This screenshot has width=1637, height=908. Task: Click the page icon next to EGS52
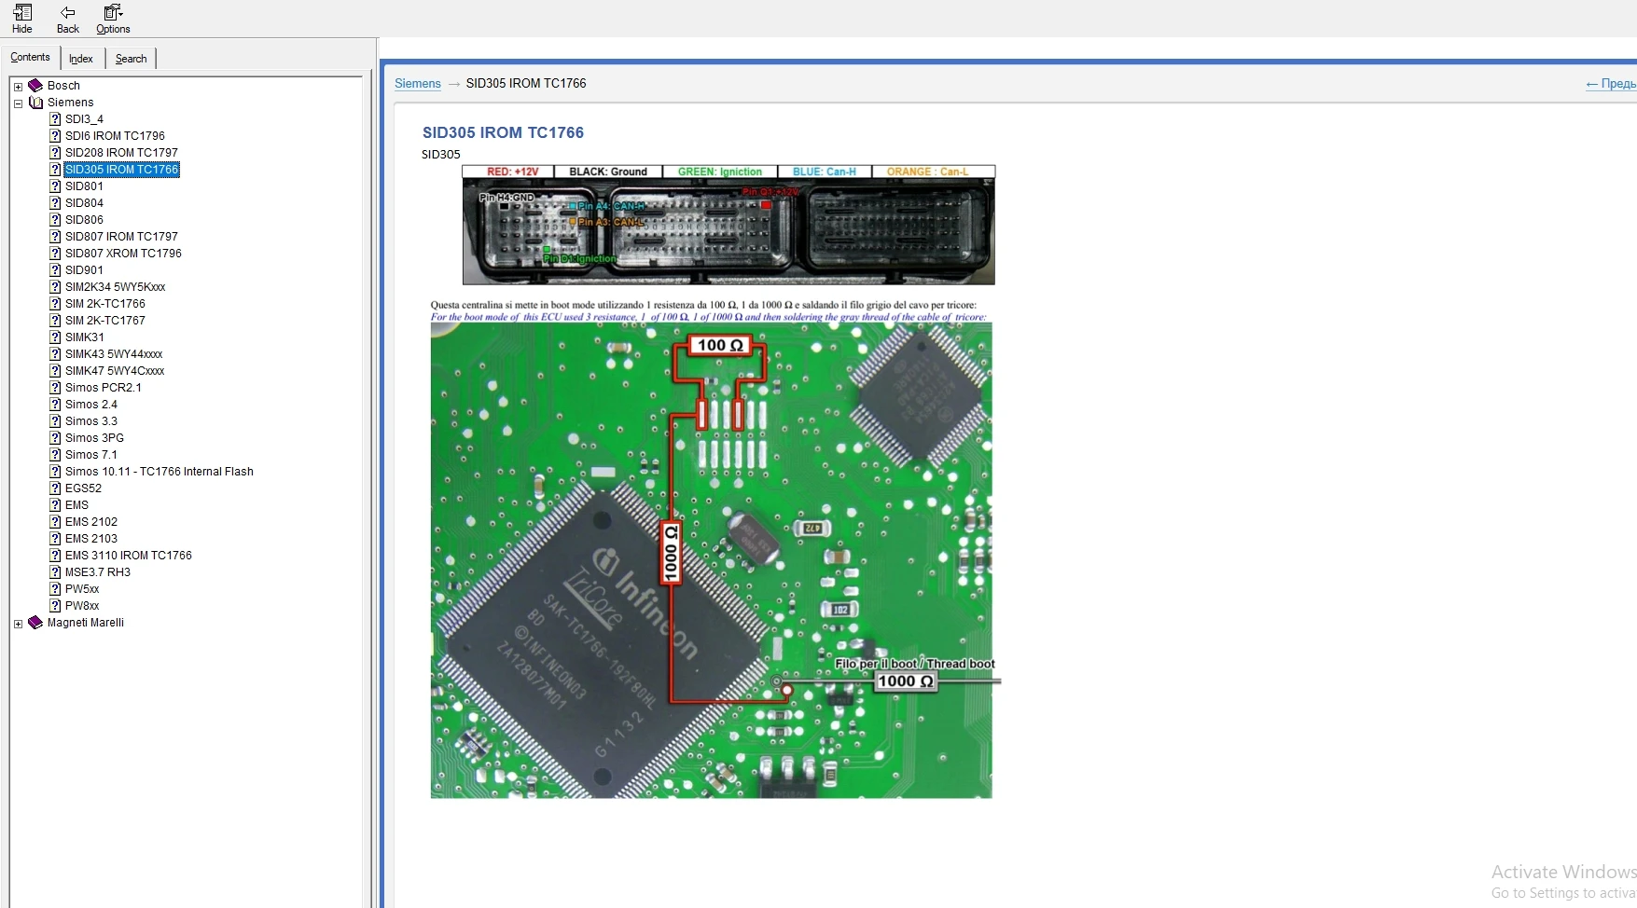(55, 488)
